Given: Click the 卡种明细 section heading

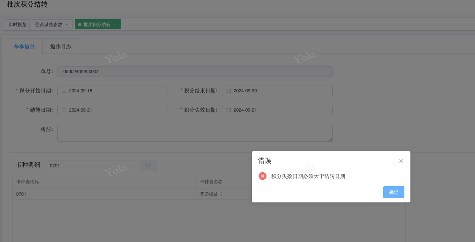Looking at the screenshot, I should [x=28, y=165].
